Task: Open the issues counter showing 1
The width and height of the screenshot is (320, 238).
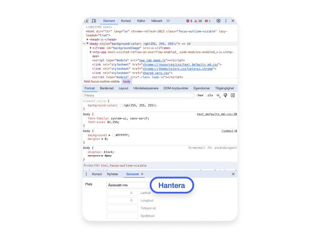Action: 207,21
